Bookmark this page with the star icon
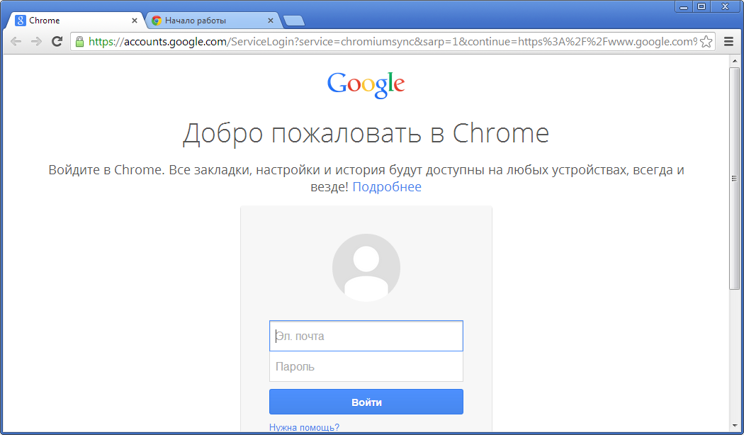The width and height of the screenshot is (744, 435). point(706,42)
